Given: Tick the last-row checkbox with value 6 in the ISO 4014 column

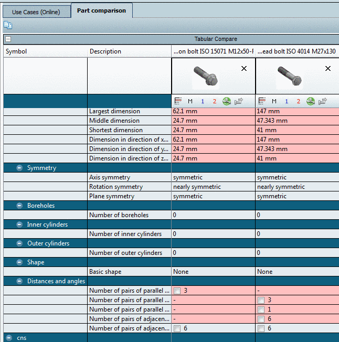Looking at the screenshot, I should [x=261, y=328].
